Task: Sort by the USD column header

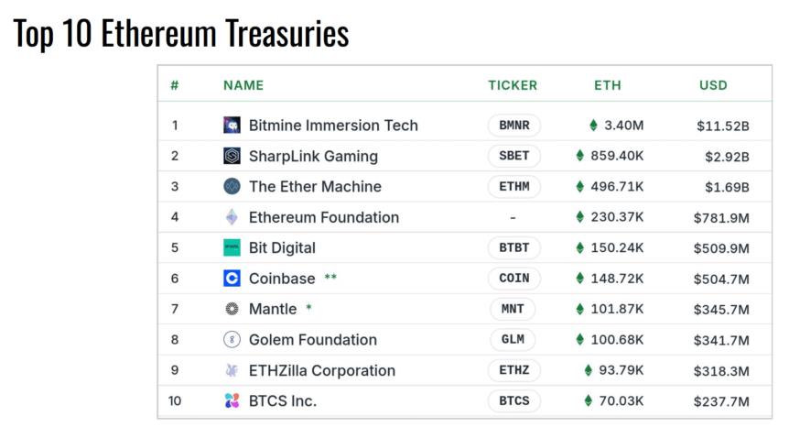Action: 713,85
